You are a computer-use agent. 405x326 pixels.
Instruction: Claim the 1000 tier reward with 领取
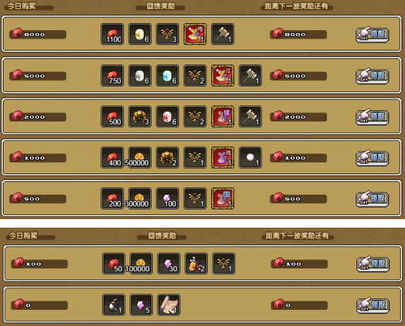(x=372, y=158)
